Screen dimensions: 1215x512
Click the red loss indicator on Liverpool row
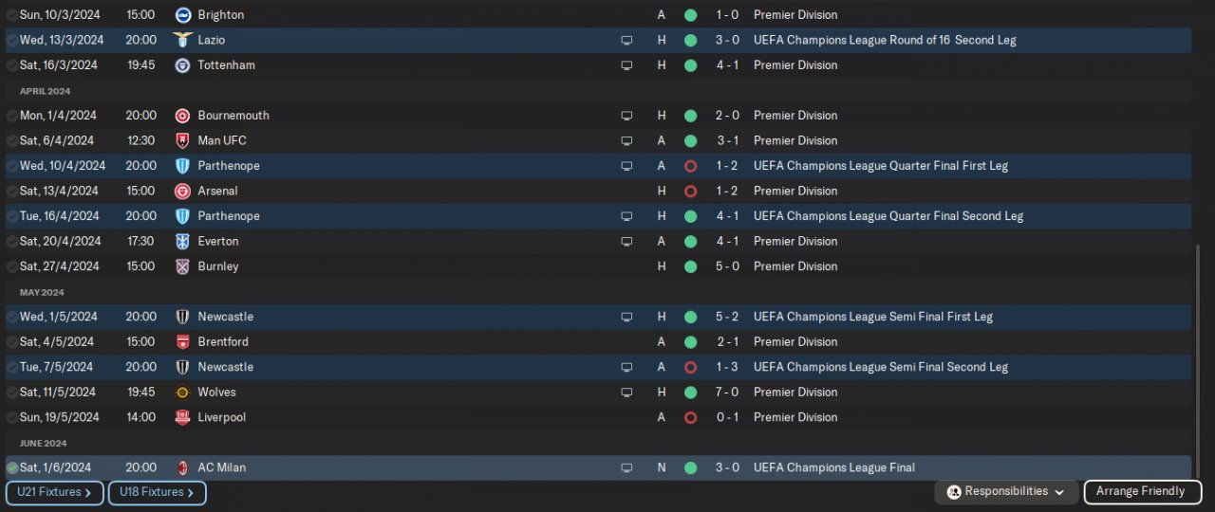tap(690, 417)
